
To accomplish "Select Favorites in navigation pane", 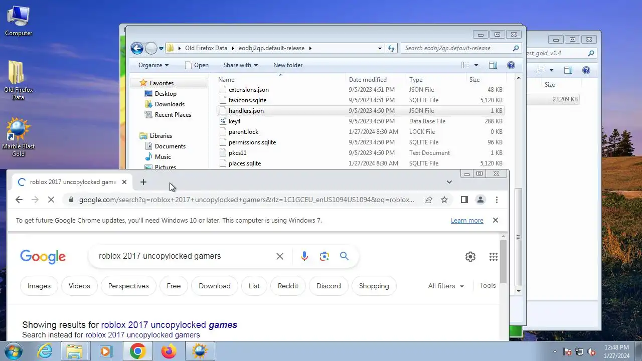I will pyautogui.click(x=161, y=83).
